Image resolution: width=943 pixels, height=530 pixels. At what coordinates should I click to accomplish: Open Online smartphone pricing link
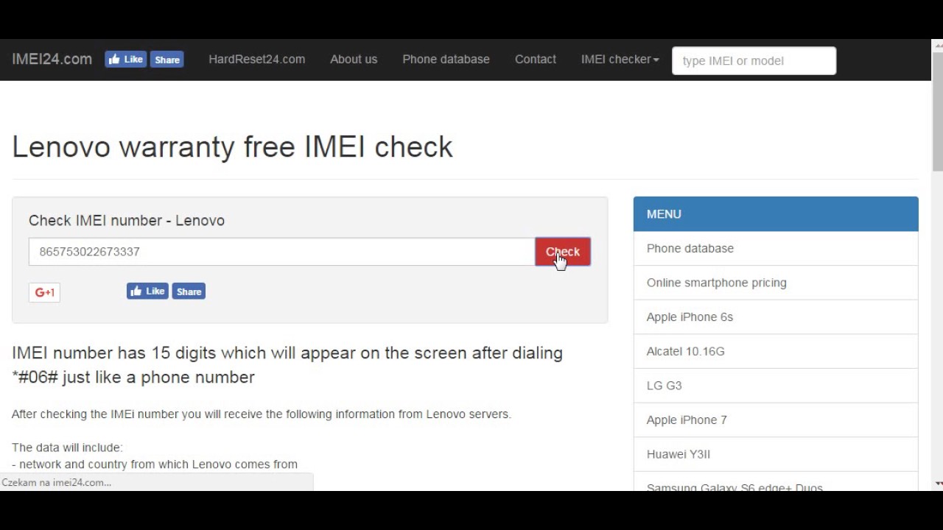pos(776,283)
